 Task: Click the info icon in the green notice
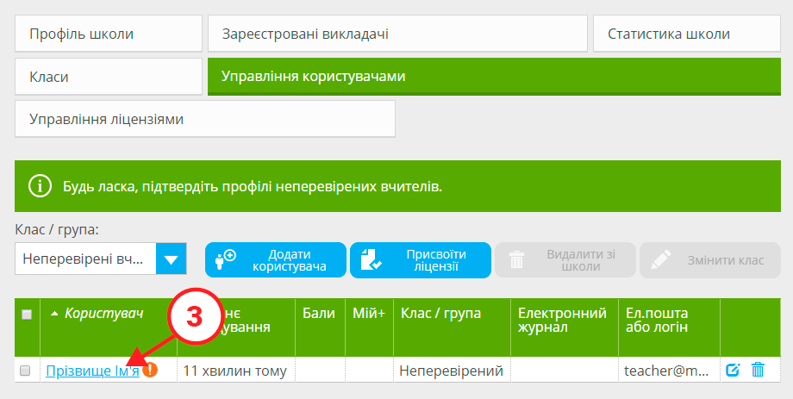38,186
